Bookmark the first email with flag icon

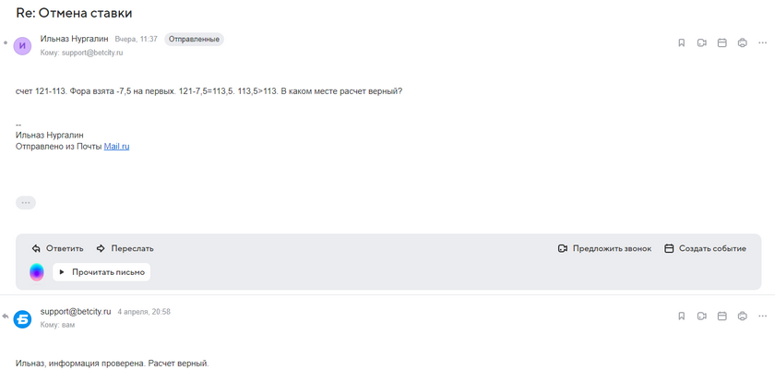click(681, 43)
